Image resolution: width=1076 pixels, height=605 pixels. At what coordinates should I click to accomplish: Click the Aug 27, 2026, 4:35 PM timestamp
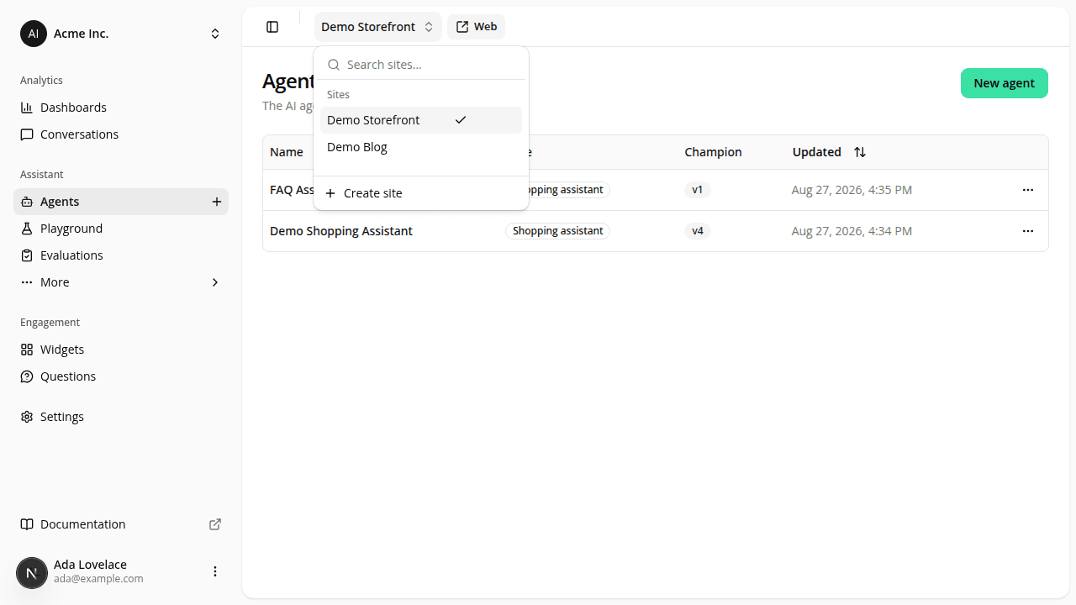[852, 190]
